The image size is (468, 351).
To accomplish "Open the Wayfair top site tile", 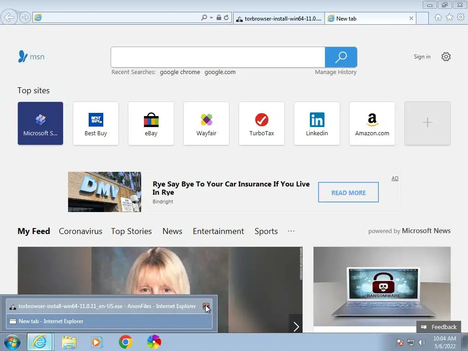I will (206, 123).
